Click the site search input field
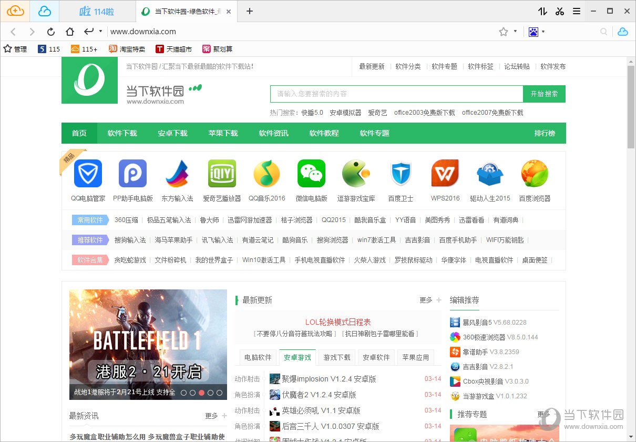This screenshot has width=636, height=442. pyautogui.click(x=397, y=94)
